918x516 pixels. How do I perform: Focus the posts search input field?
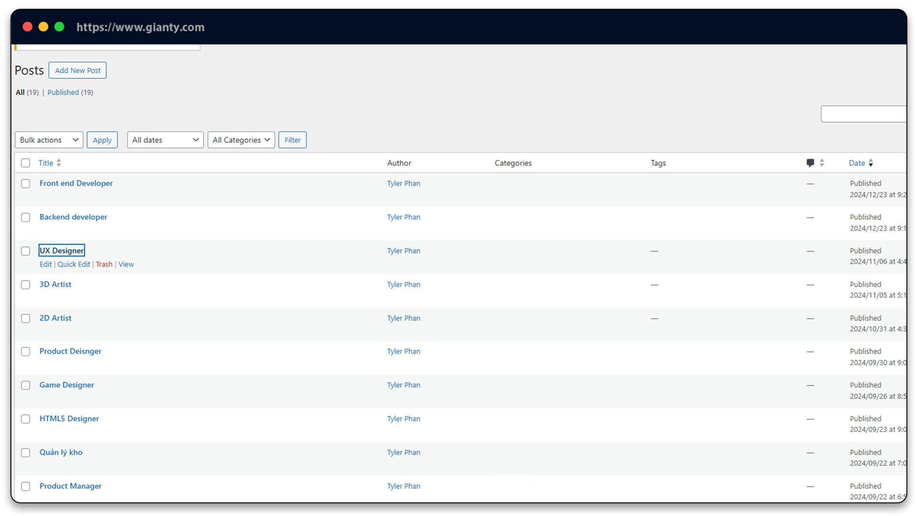863,114
